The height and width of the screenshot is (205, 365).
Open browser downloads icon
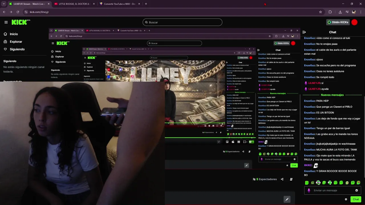click(340, 12)
